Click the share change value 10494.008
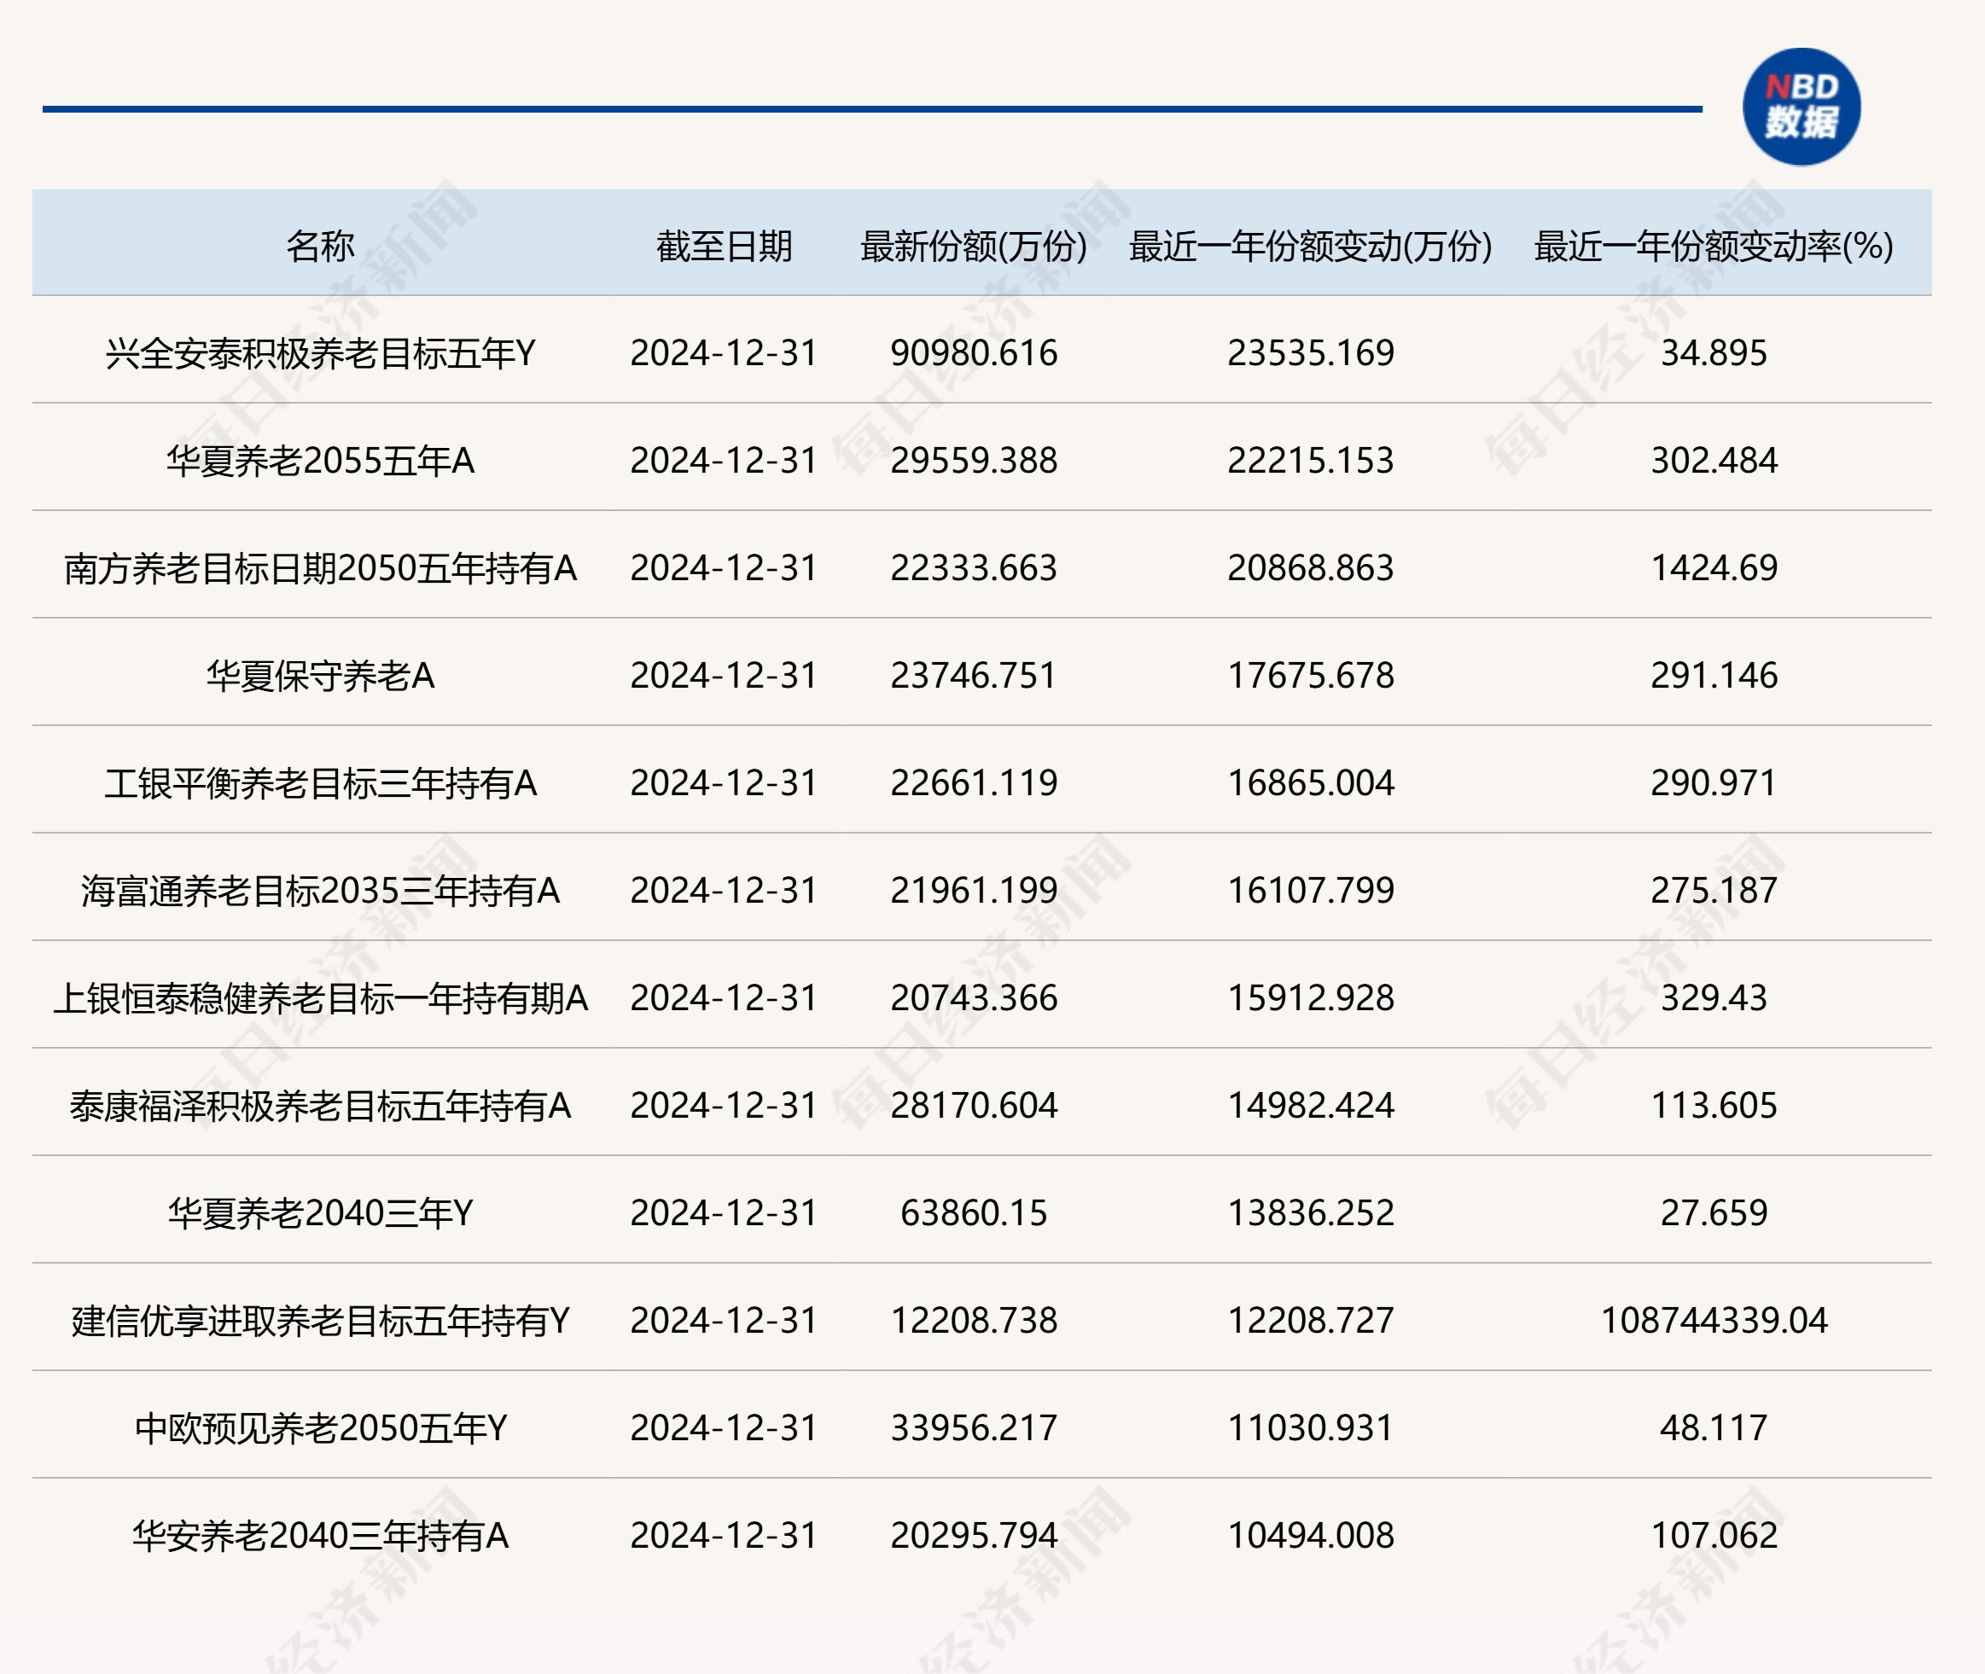Screen dimensions: 1985x1674 coord(1311,1536)
